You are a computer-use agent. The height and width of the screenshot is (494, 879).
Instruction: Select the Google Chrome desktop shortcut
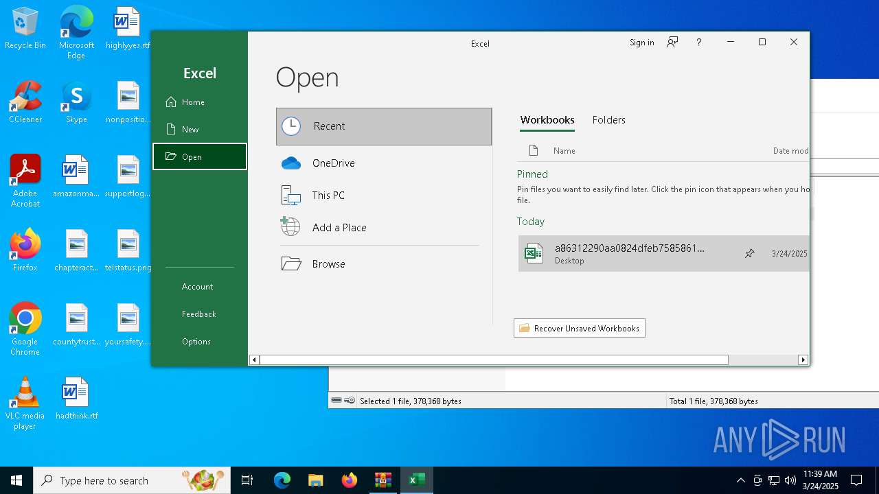tap(25, 329)
